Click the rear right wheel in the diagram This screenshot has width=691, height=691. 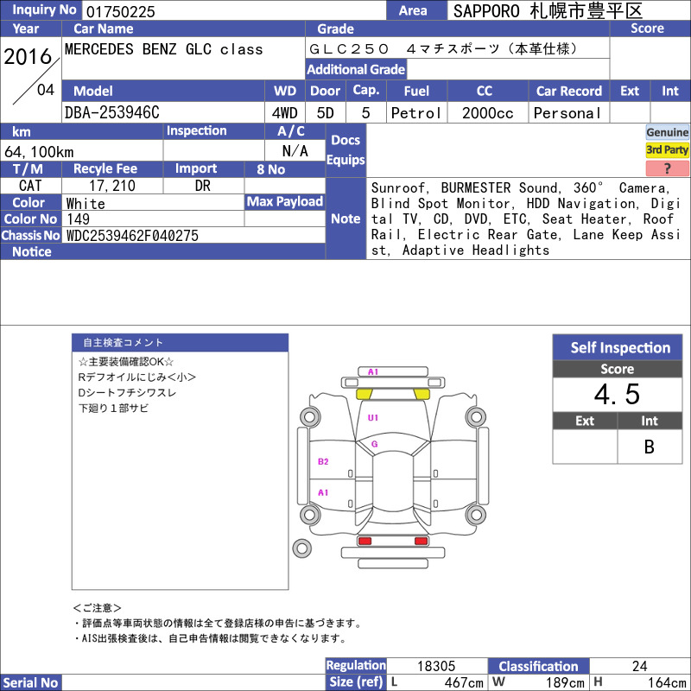click(476, 514)
